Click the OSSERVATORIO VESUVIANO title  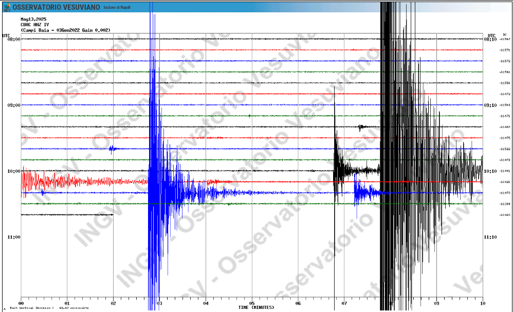(x=56, y=7)
